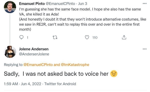
Task: Follow the @EmanuelCPinto mention in Replying to
Action: (x=38, y=65)
